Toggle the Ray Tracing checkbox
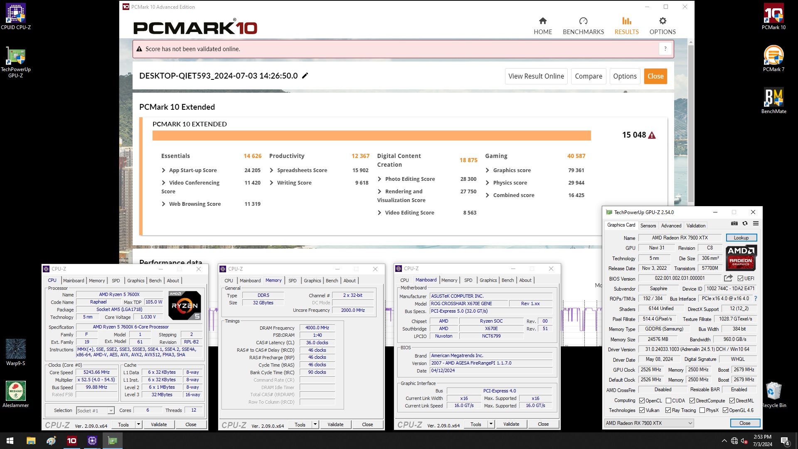Screen dimensions: 798x449 pos(668,410)
